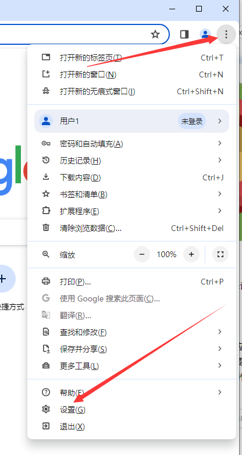Click the settings gear icon
This screenshot has width=242, height=455.
[x=46, y=410]
